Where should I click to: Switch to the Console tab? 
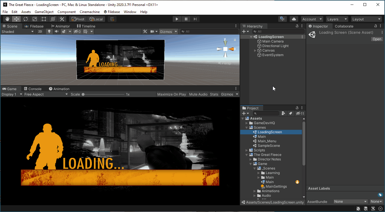(x=33, y=89)
